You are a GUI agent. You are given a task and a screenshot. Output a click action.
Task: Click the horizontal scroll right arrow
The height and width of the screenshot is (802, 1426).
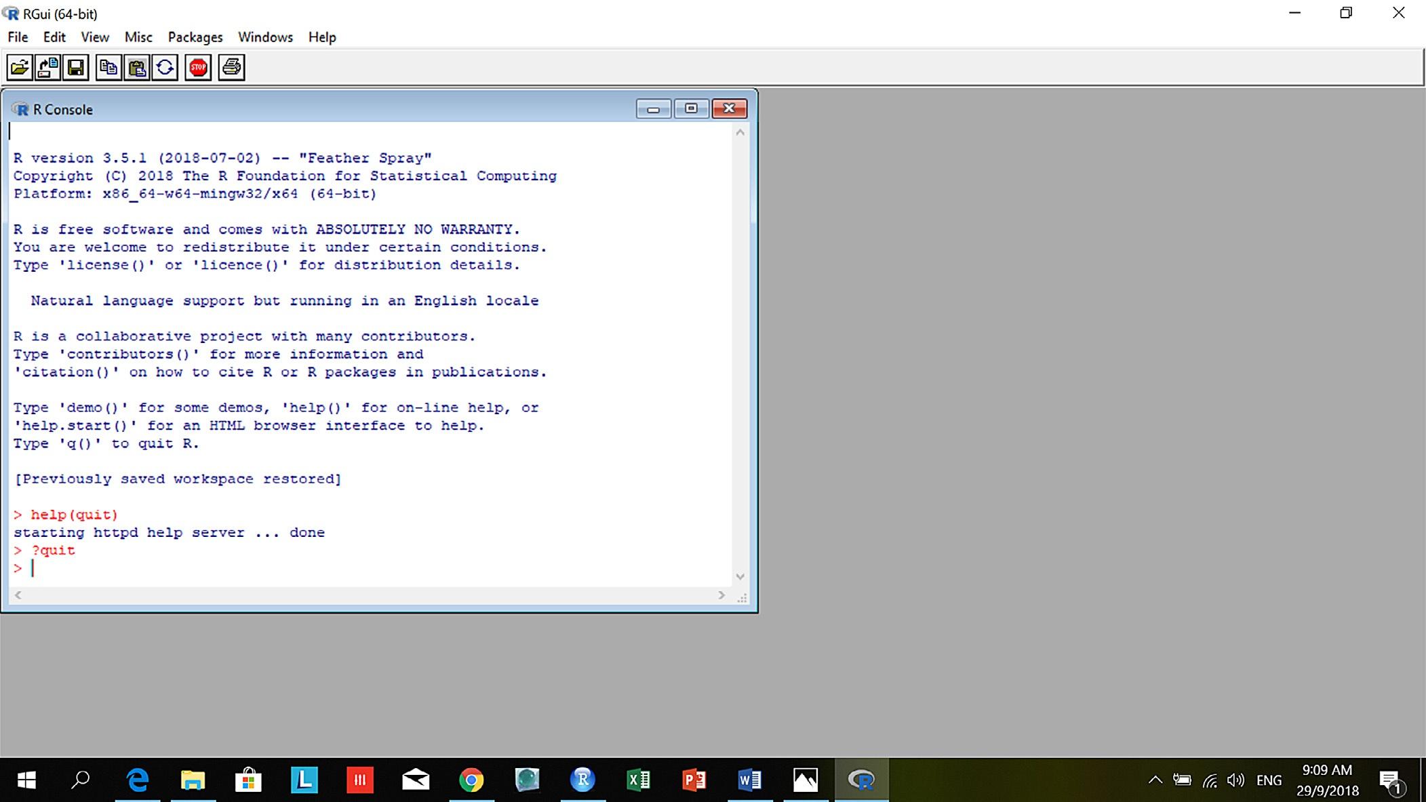[721, 595]
